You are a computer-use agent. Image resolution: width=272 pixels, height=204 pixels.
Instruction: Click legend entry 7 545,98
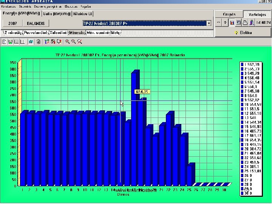pos(250,91)
